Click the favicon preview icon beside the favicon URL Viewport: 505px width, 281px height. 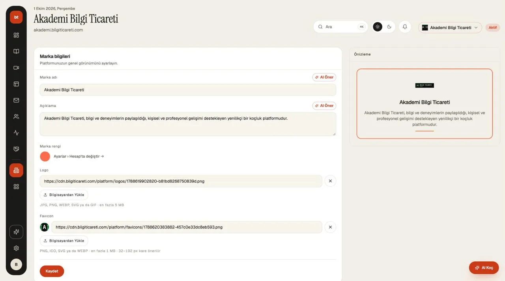45,227
